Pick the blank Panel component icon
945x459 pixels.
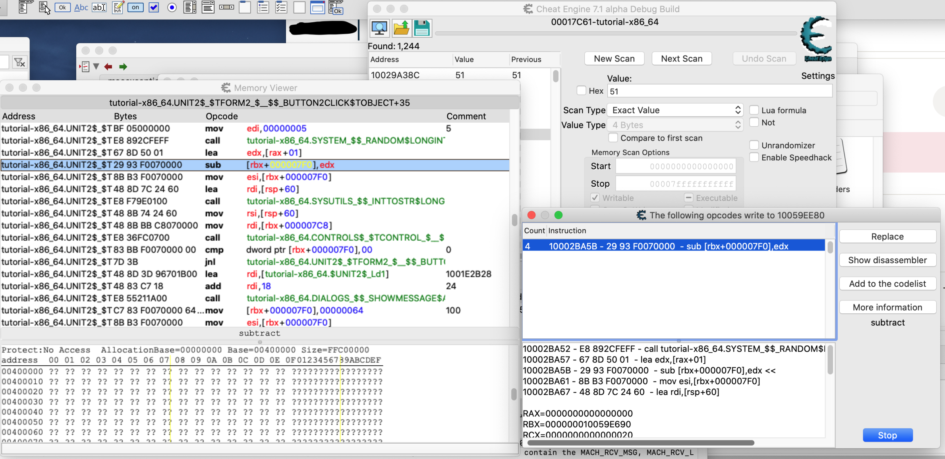point(299,7)
